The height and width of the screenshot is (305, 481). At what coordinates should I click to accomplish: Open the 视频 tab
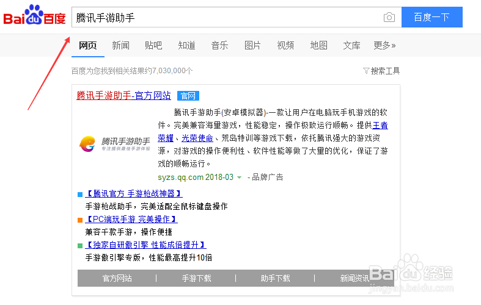(285, 46)
